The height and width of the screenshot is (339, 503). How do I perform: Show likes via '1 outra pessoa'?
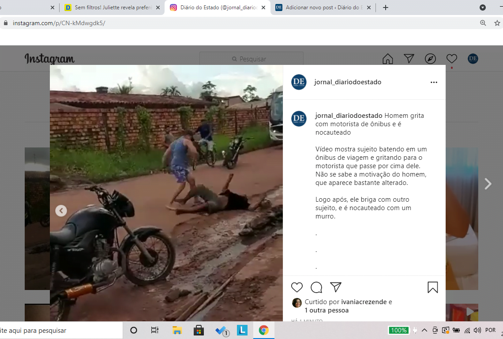pos(327,310)
